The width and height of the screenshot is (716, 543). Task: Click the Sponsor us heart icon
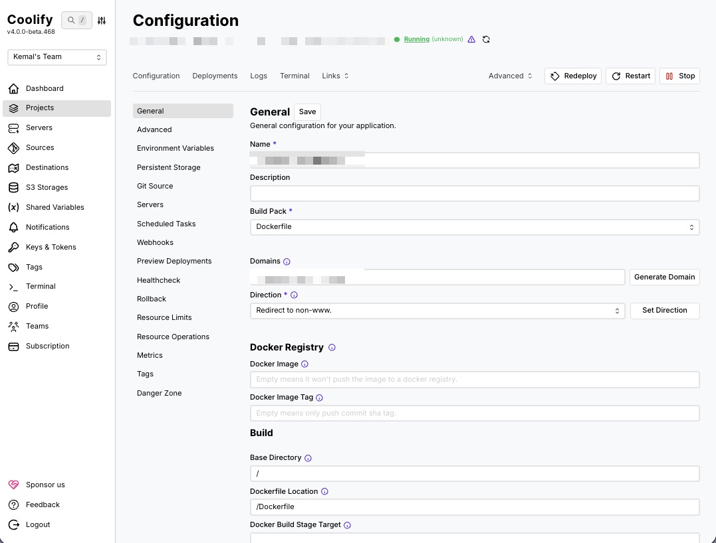point(14,485)
